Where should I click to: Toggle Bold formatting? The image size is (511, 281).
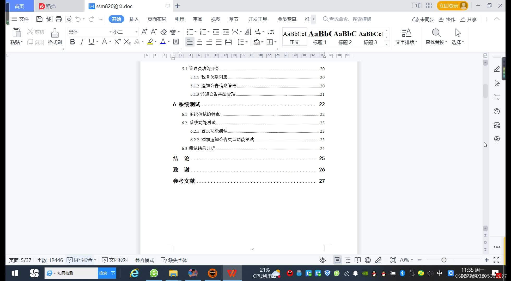coord(72,42)
